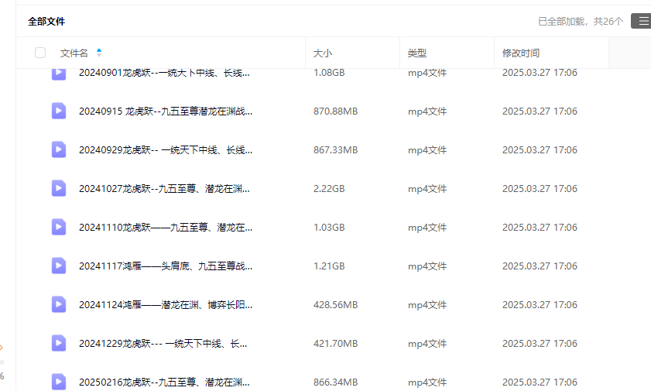Click 已全部加载,共26个 status text
This screenshot has width=651, height=391.
click(x=581, y=22)
